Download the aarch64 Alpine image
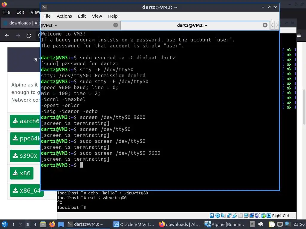 25,121
